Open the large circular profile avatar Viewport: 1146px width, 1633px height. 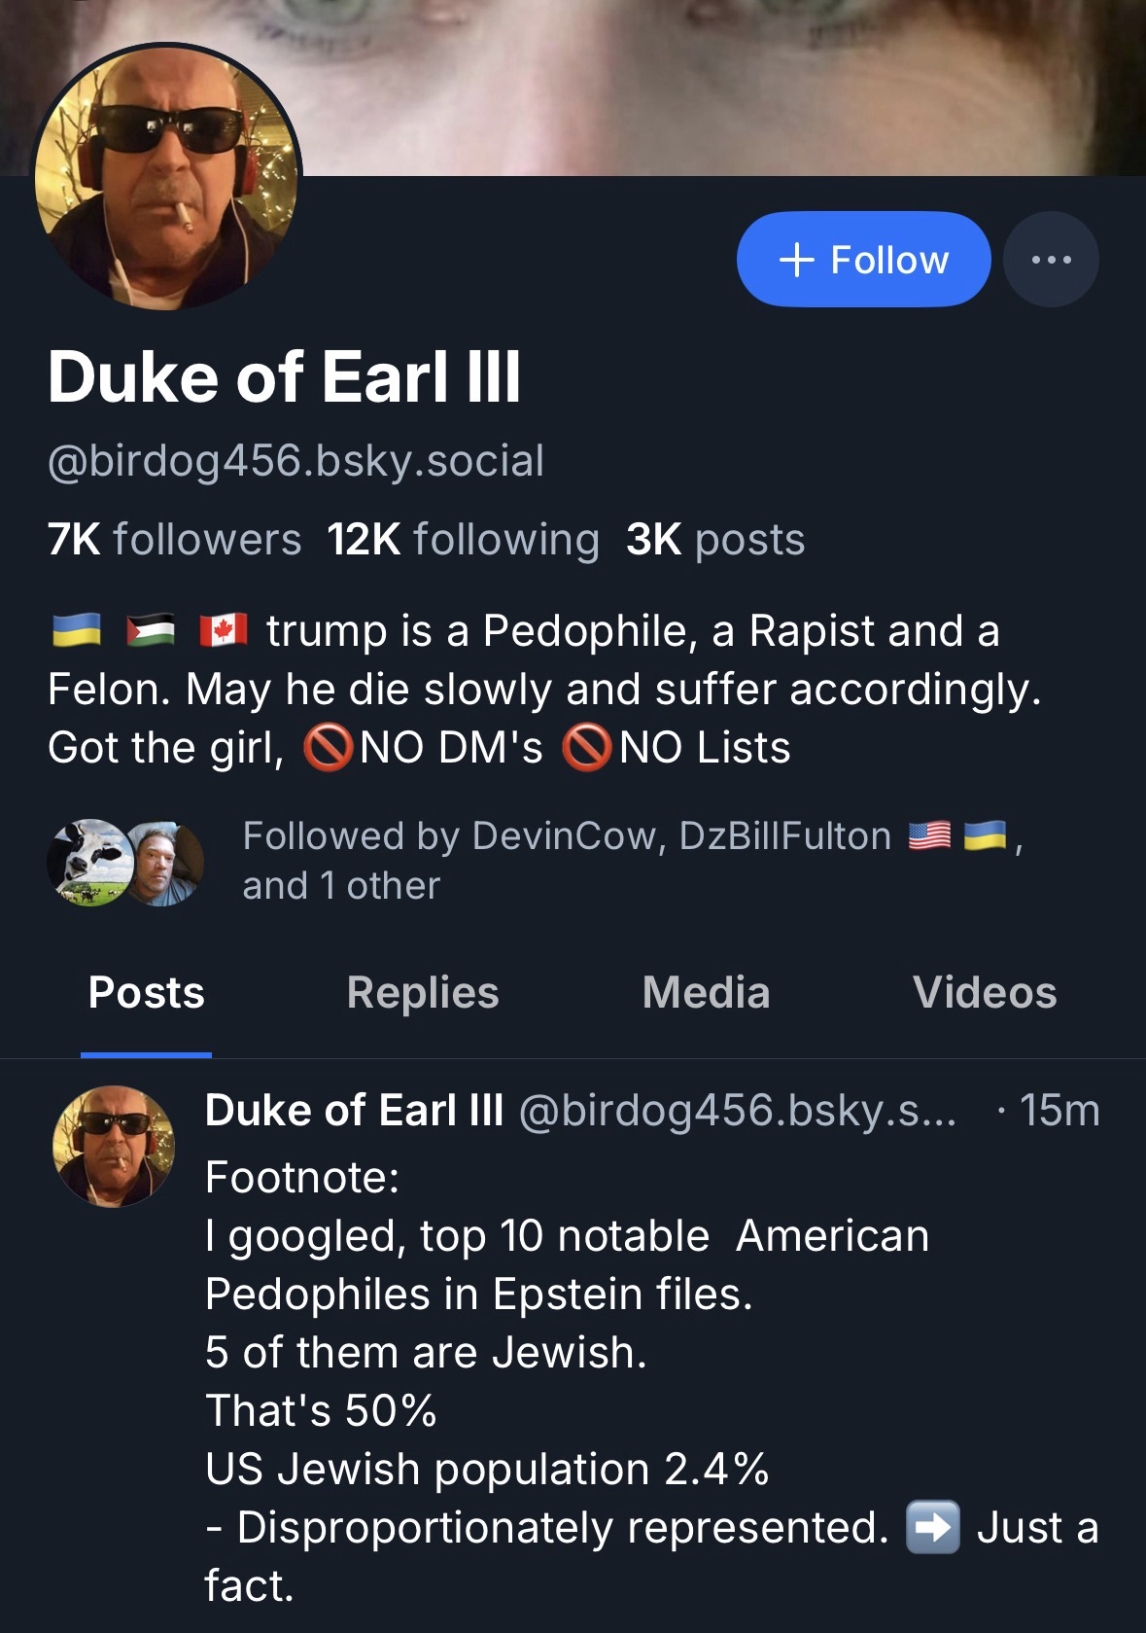[x=166, y=176]
